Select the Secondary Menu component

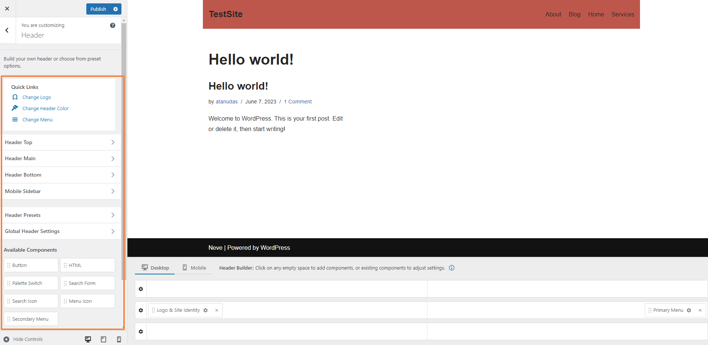(x=31, y=319)
